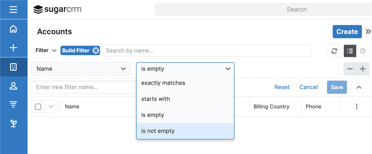The height and width of the screenshot is (154, 372).
Task: Remove the Build Filter tag
Action: (x=96, y=51)
